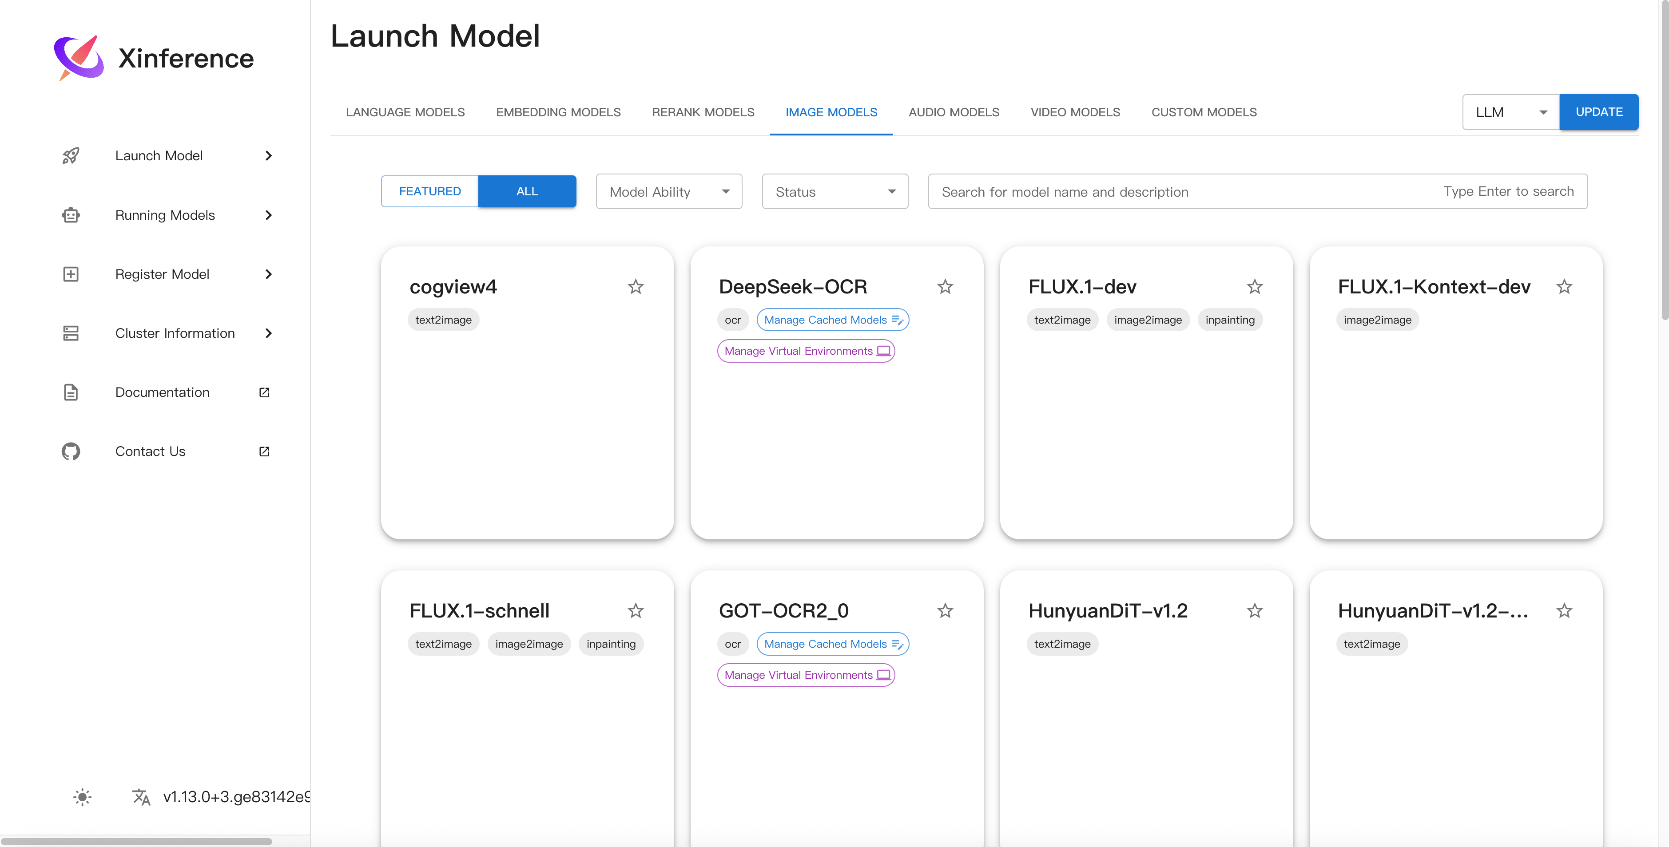The image size is (1669, 847).
Task: Switch to the Rerank Models tab
Action: click(703, 112)
